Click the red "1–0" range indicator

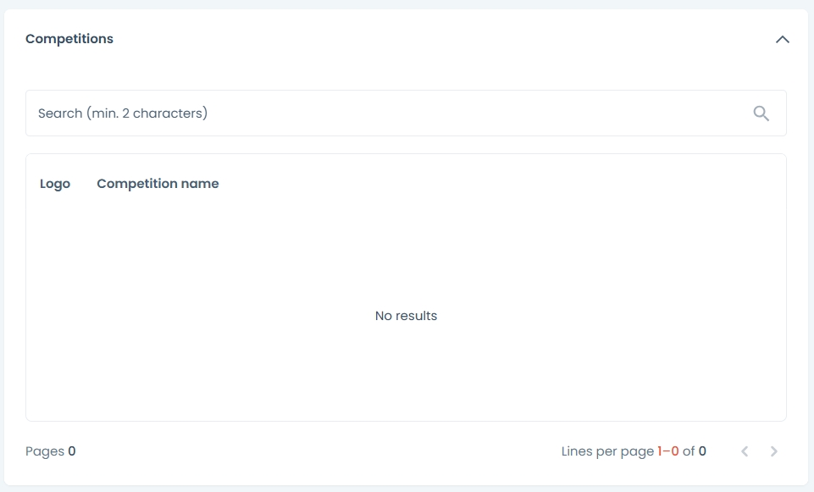668,451
